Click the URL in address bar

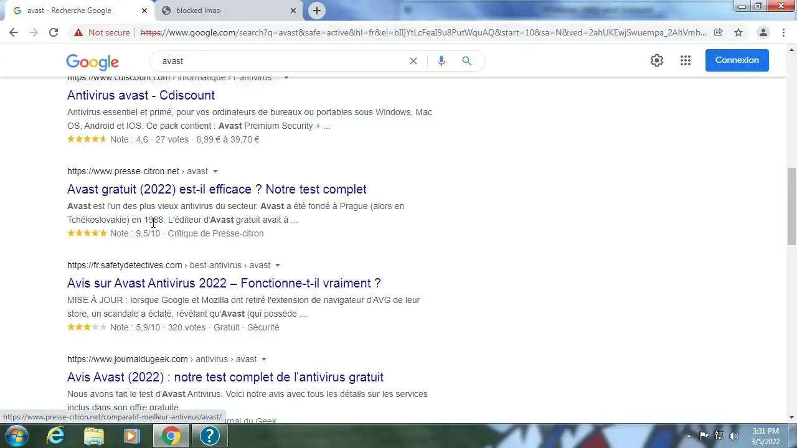click(423, 32)
